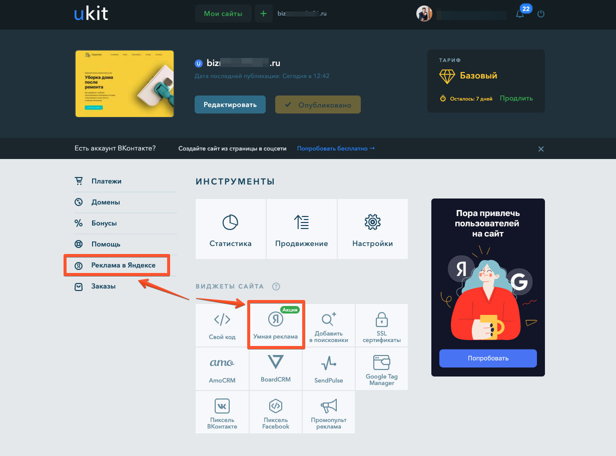The height and width of the screenshot is (456, 616).
Task: Open the Продвижение tool tile
Action: 301,229
